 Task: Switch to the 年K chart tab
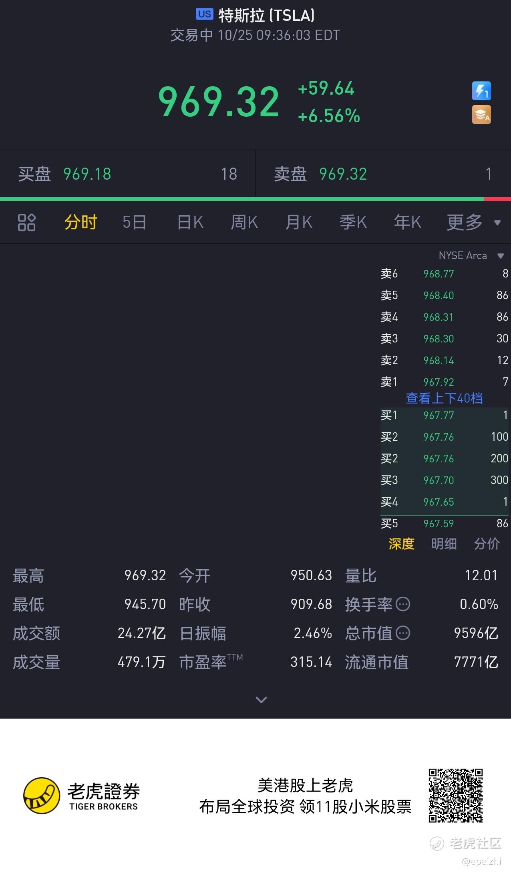pyautogui.click(x=407, y=222)
